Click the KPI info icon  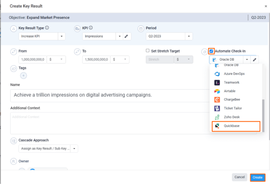click(91, 28)
